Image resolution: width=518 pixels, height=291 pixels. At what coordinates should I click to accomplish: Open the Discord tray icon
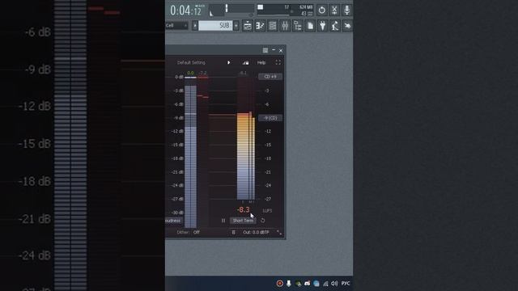pos(308,284)
